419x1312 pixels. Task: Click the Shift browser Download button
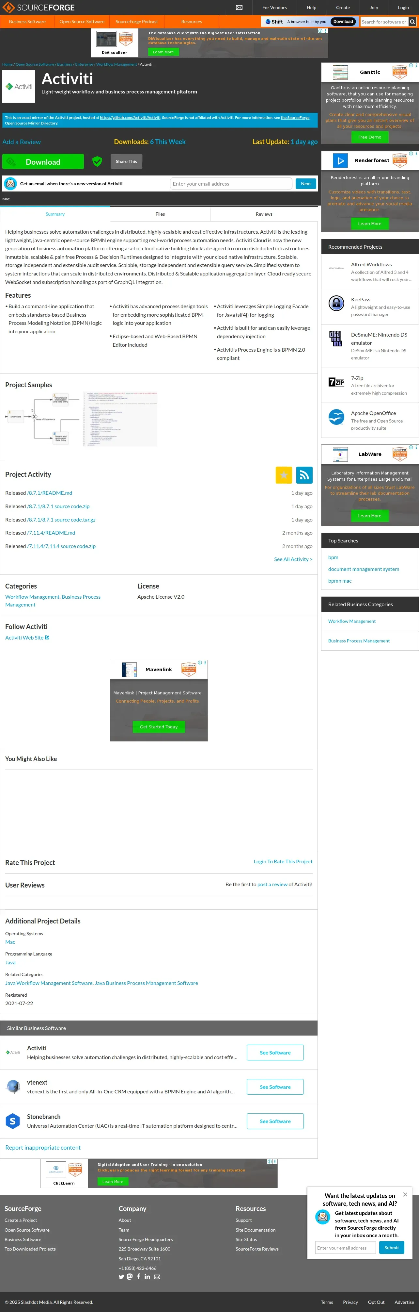click(343, 22)
